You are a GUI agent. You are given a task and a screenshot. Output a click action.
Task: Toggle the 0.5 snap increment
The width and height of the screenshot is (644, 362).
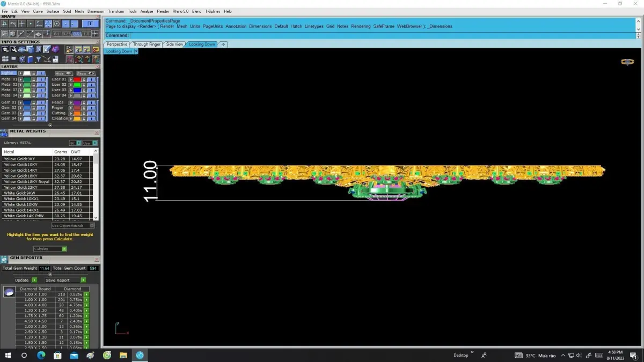coord(77,34)
